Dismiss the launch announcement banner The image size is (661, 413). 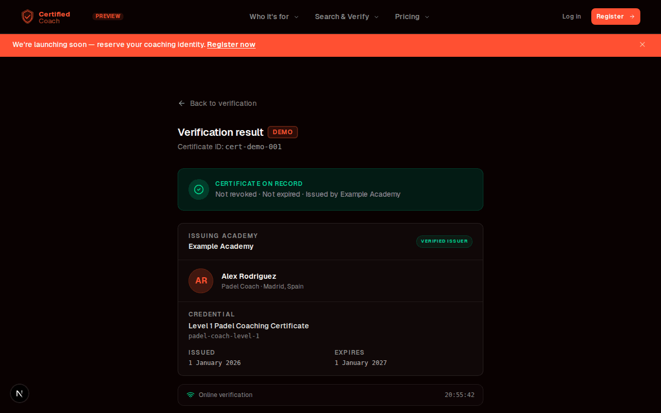pyautogui.click(x=642, y=44)
